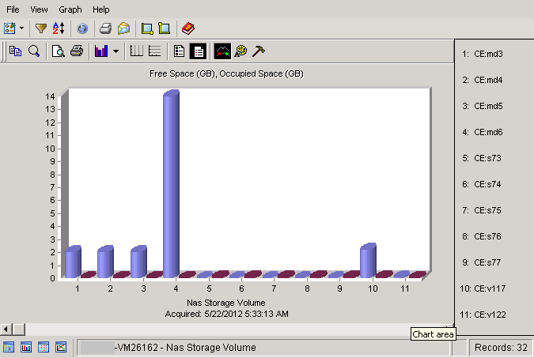
Task: Click legend entry '9: CE:s77'
Action: point(482,262)
